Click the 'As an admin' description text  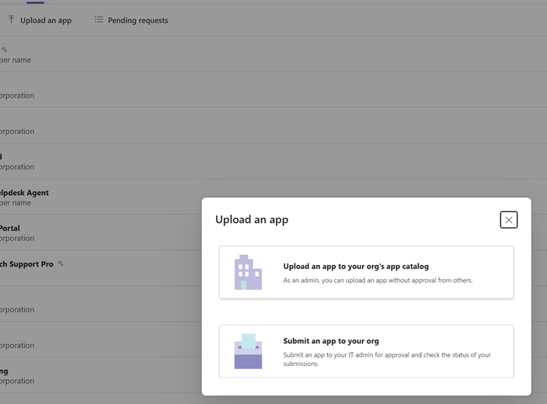click(378, 280)
